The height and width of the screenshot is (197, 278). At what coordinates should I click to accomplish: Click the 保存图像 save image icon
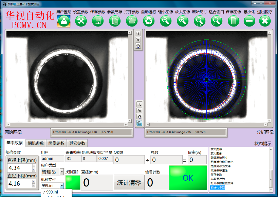[x=233, y=21]
